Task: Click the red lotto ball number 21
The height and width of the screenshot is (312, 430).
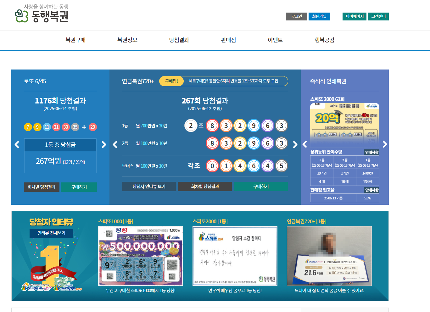Action: tap(56, 127)
